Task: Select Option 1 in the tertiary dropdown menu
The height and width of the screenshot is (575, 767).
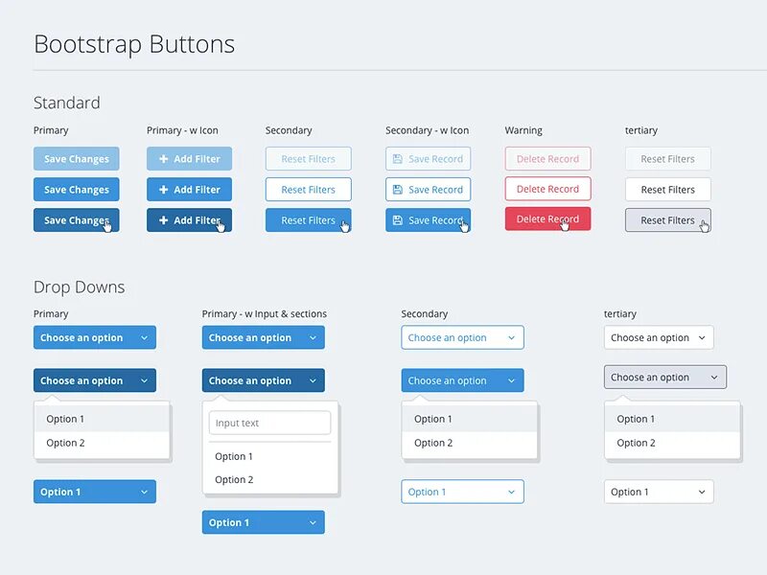Action: pyautogui.click(x=672, y=419)
